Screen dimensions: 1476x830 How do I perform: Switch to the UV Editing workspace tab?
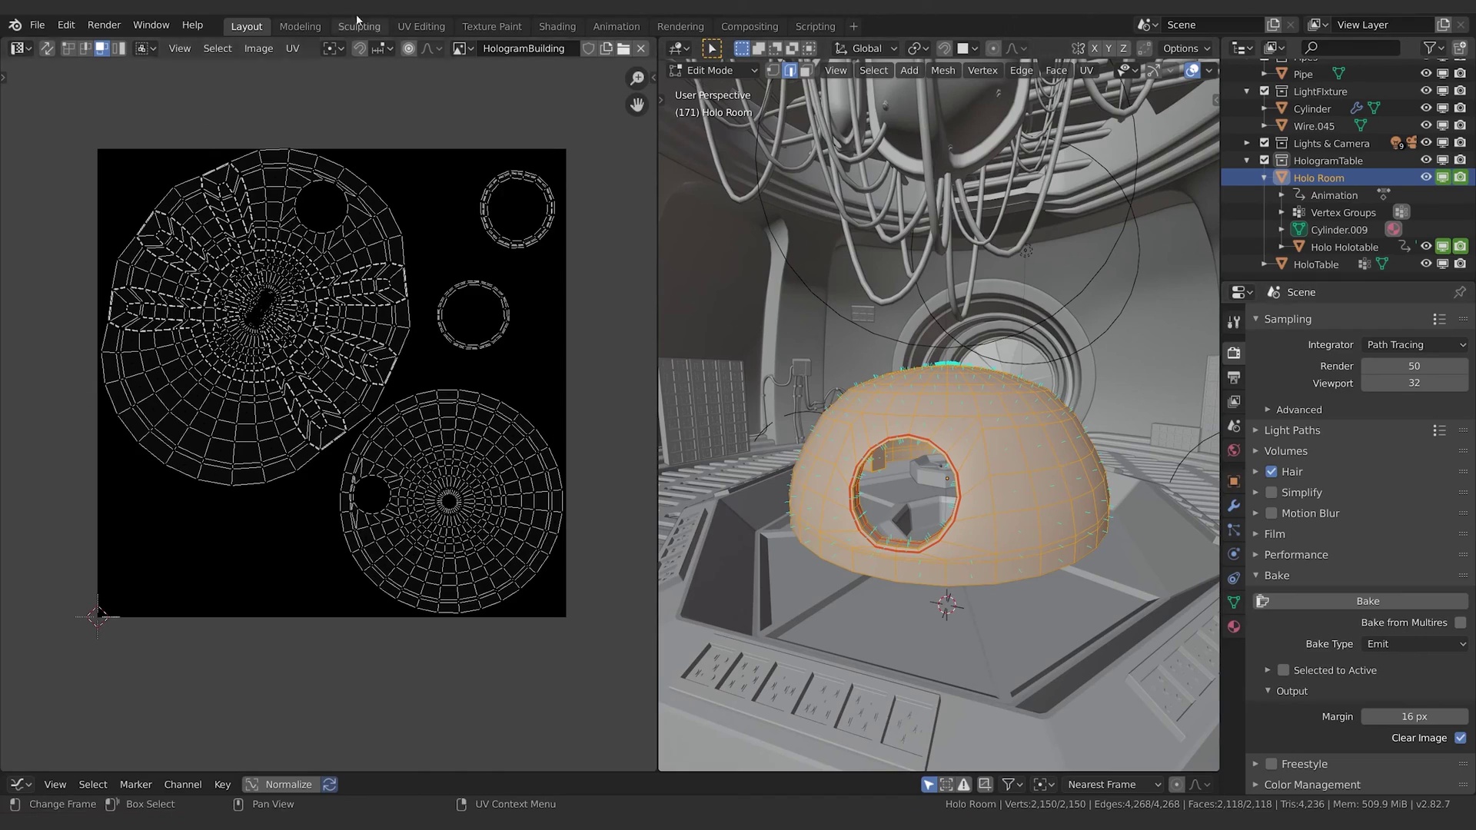click(x=421, y=26)
